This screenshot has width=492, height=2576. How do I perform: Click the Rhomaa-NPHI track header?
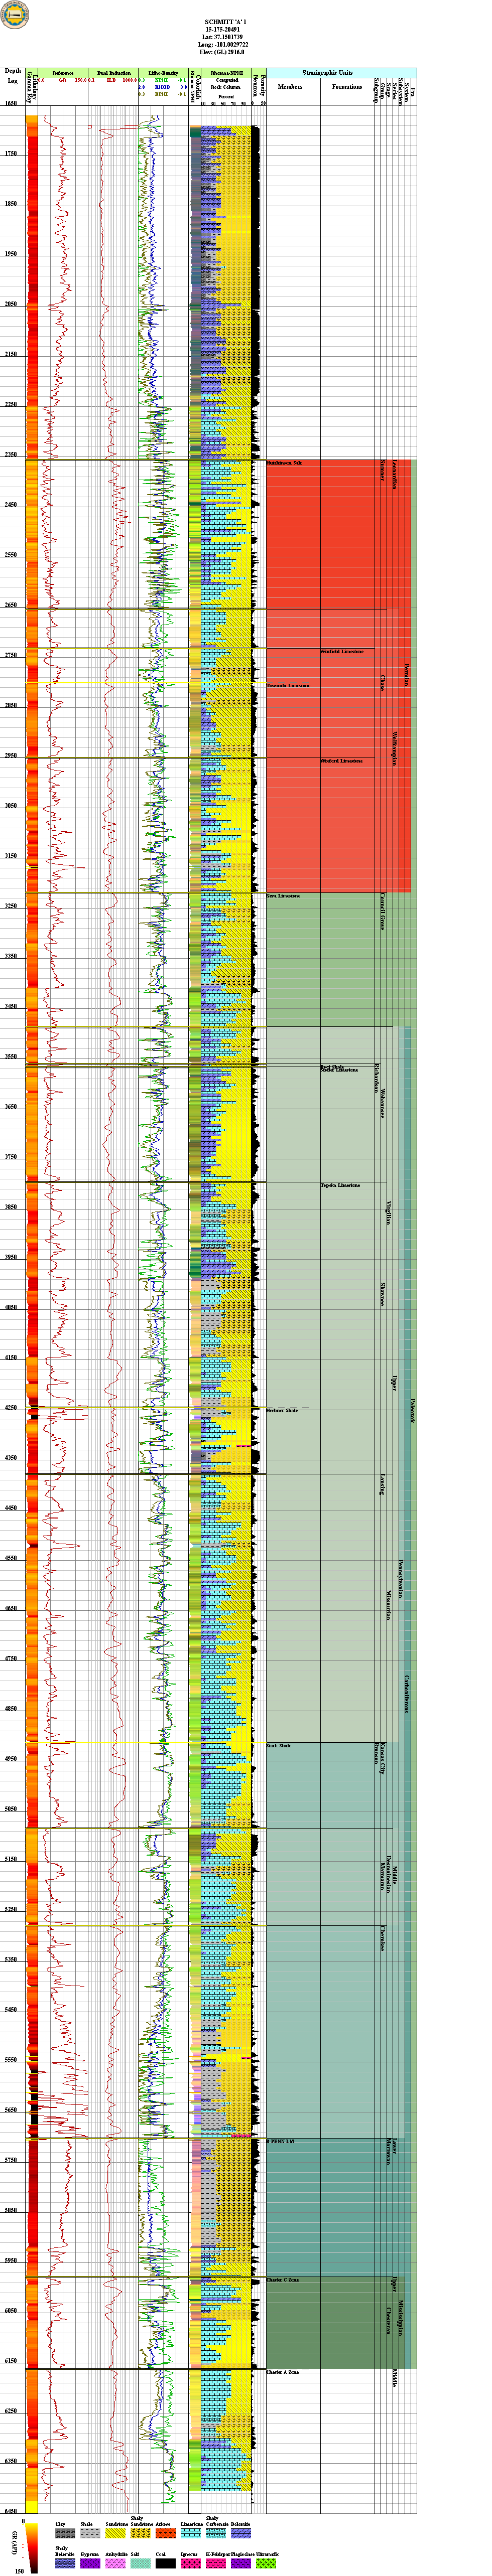tap(225, 73)
